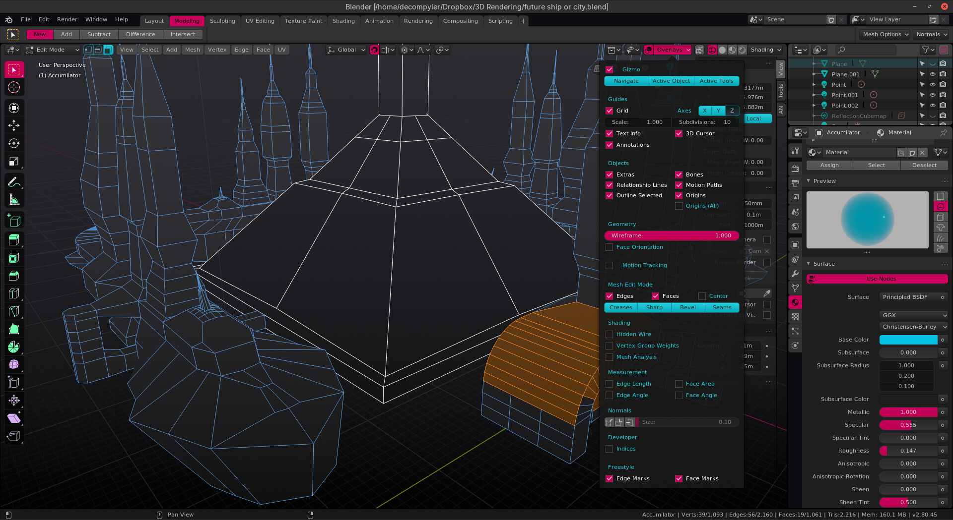Disable the Text Info overlay
This screenshot has width=953, height=520.
[609, 134]
